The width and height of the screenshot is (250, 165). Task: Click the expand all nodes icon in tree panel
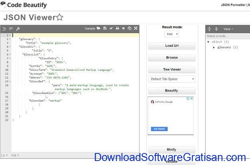tap(209, 29)
